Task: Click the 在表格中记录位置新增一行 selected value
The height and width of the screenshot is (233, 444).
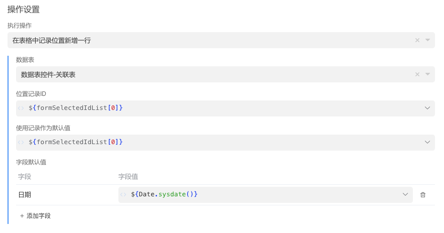Action: [52, 40]
